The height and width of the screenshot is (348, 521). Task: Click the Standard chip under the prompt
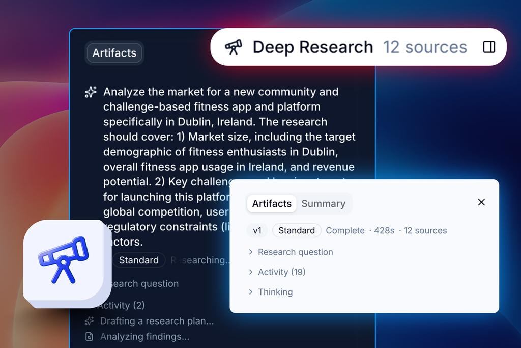(x=139, y=260)
